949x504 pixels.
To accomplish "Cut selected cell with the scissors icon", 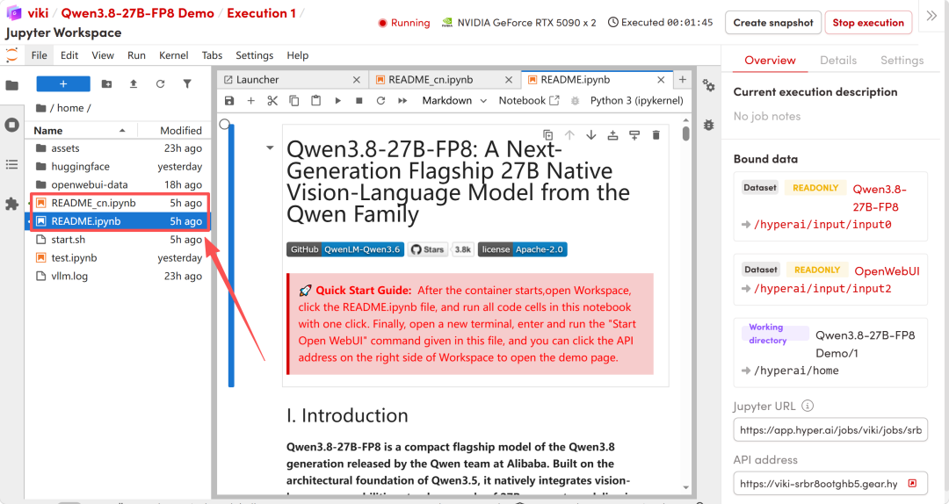I will [x=272, y=100].
